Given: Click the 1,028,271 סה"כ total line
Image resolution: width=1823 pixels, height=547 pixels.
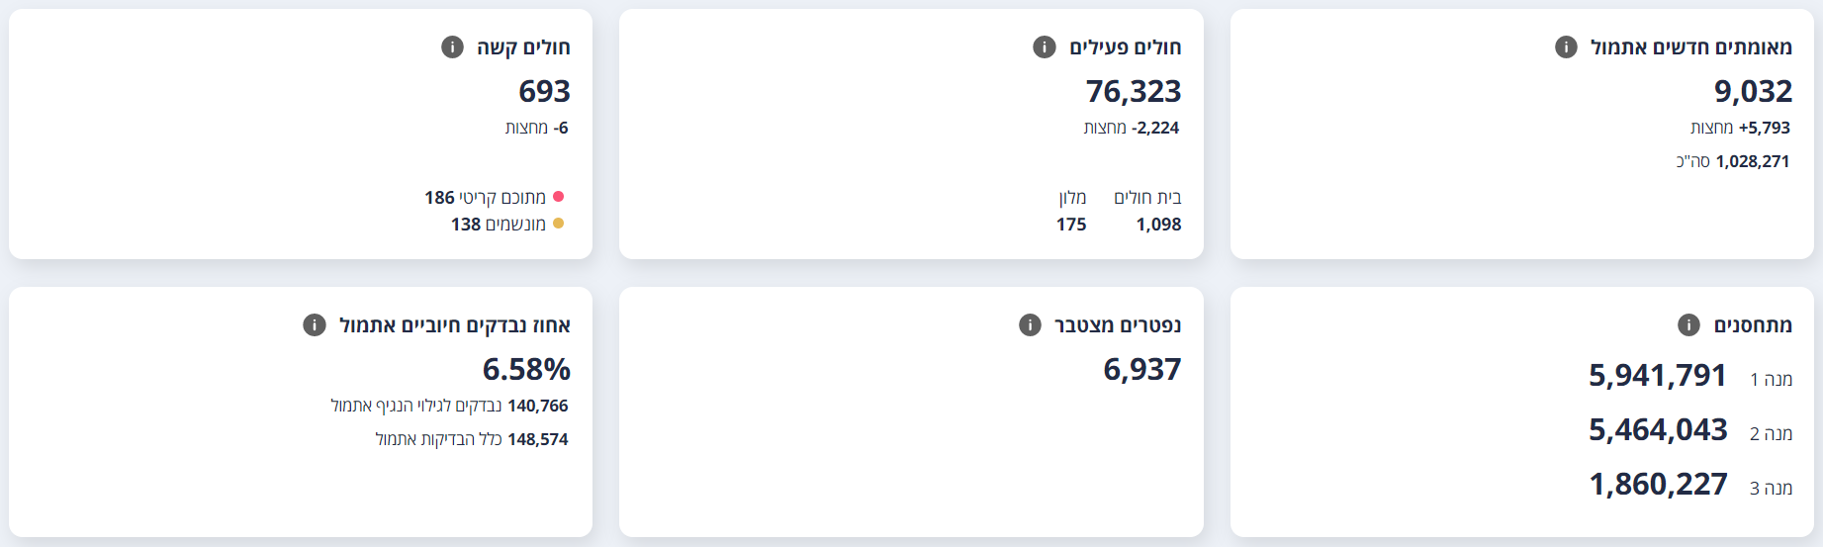Looking at the screenshot, I should pos(1733,161).
